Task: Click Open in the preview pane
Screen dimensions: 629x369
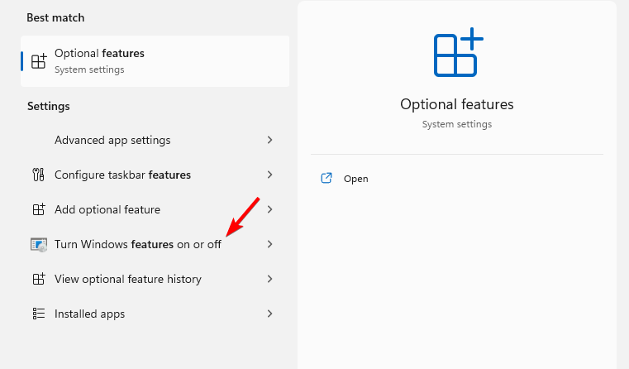Action: (x=356, y=178)
